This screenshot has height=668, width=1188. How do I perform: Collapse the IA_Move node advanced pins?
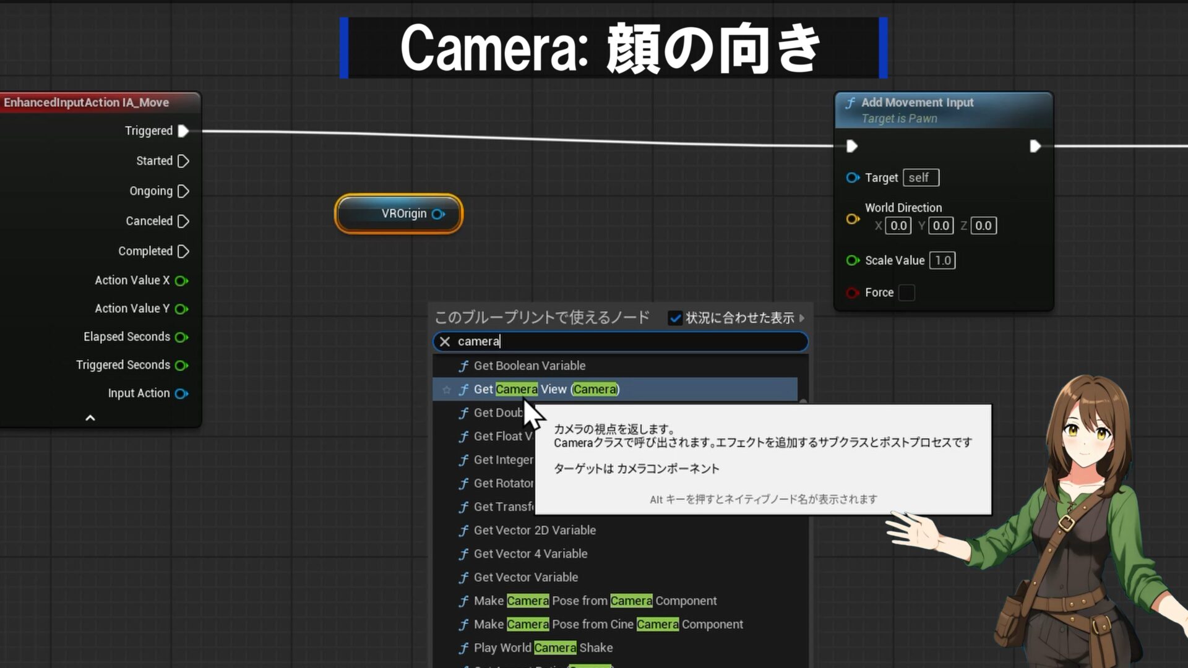[90, 418]
